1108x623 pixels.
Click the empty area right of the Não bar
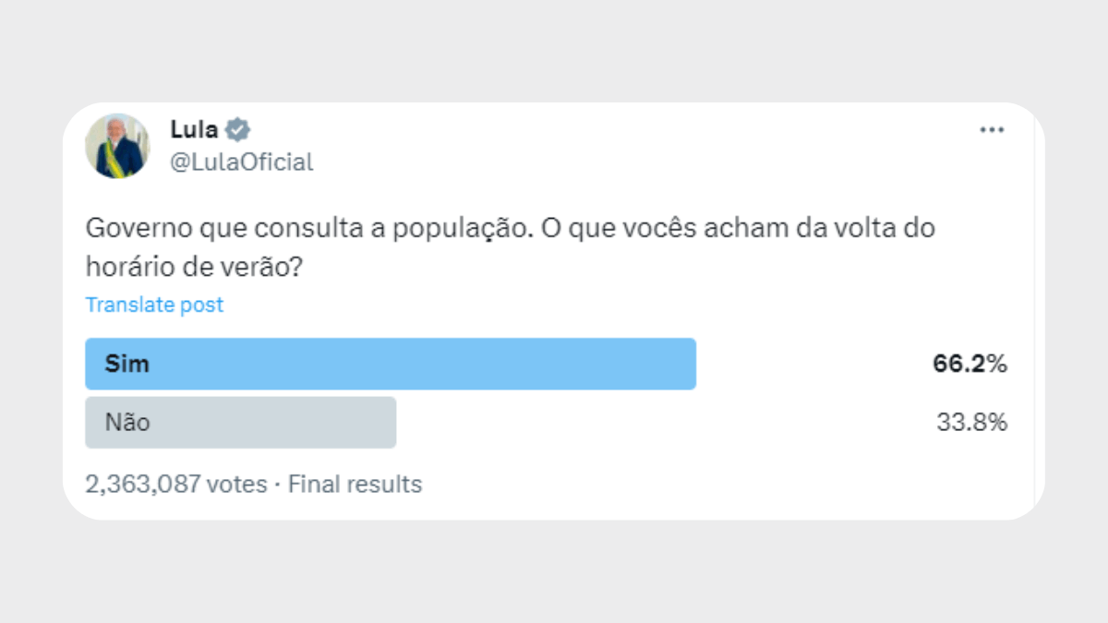coord(665,423)
